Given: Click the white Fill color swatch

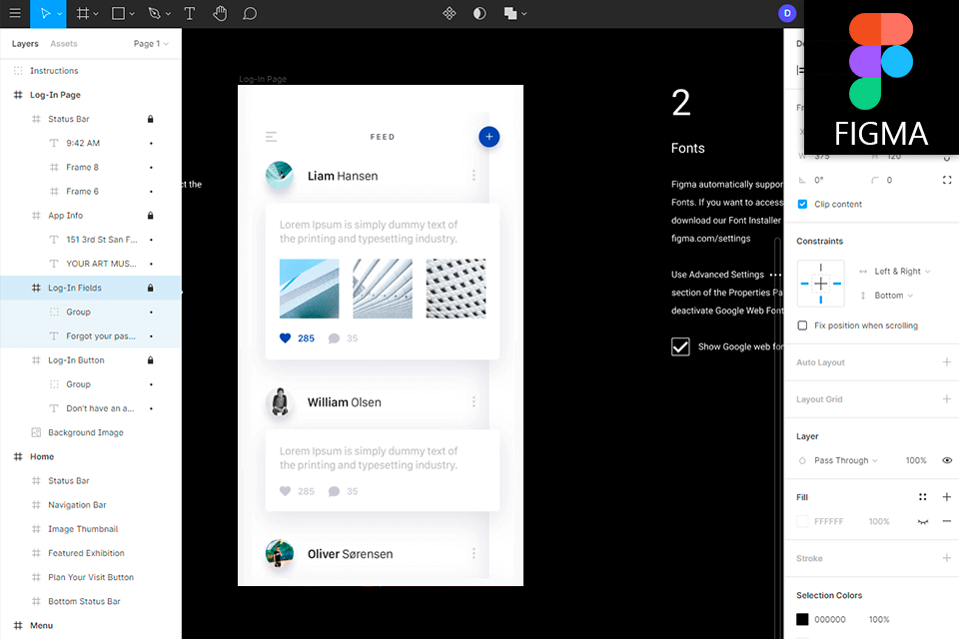Looking at the screenshot, I should coord(802,521).
